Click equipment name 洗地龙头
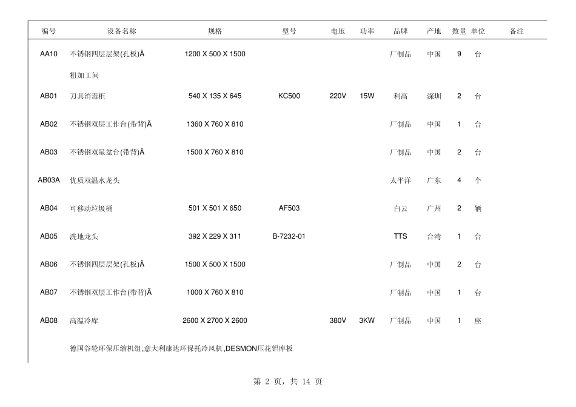This screenshot has width=576, height=407. tap(84, 236)
